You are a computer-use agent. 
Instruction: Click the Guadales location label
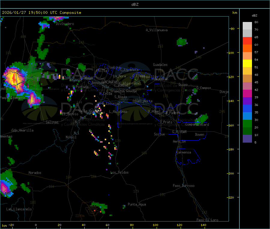(160, 65)
